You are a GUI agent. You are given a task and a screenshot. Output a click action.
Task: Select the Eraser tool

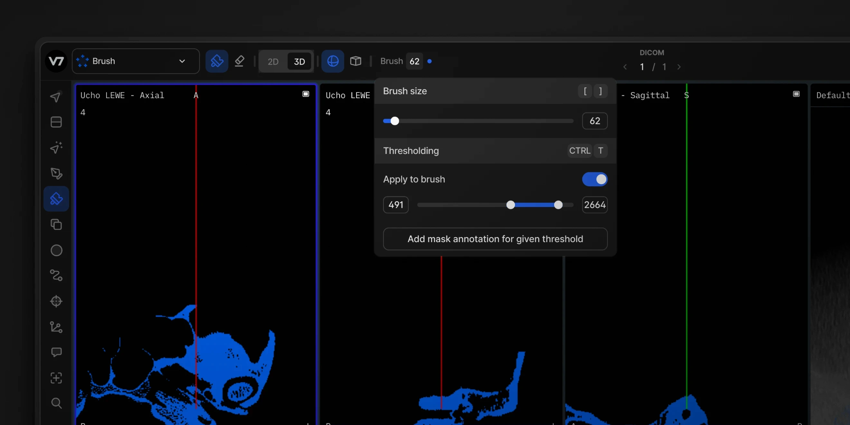click(x=240, y=61)
